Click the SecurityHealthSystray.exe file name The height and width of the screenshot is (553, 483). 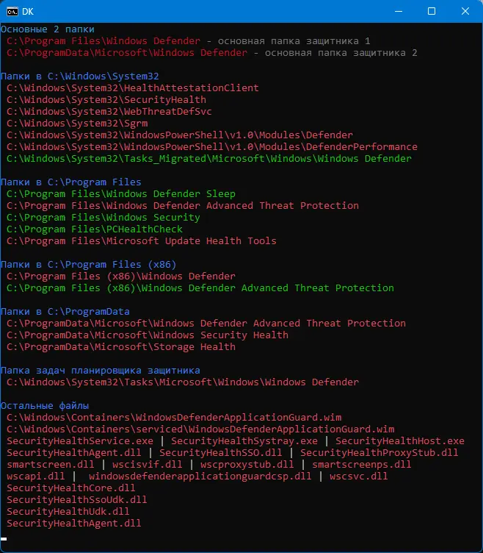pyautogui.click(x=244, y=441)
